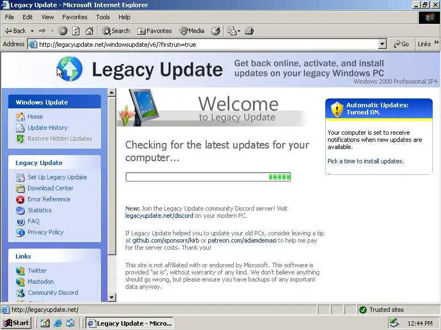Viewport: 441px width, 330px height.
Task: Go to the Home page icon in toolbar
Action: pyautogui.click(x=89, y=31)
